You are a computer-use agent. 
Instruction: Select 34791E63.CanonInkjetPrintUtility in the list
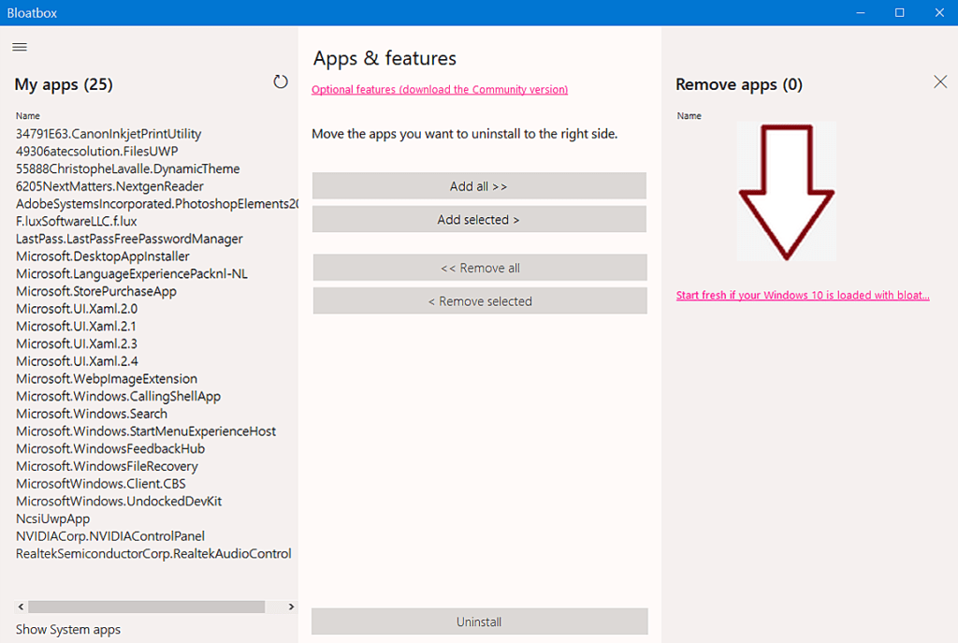point(109,134)
